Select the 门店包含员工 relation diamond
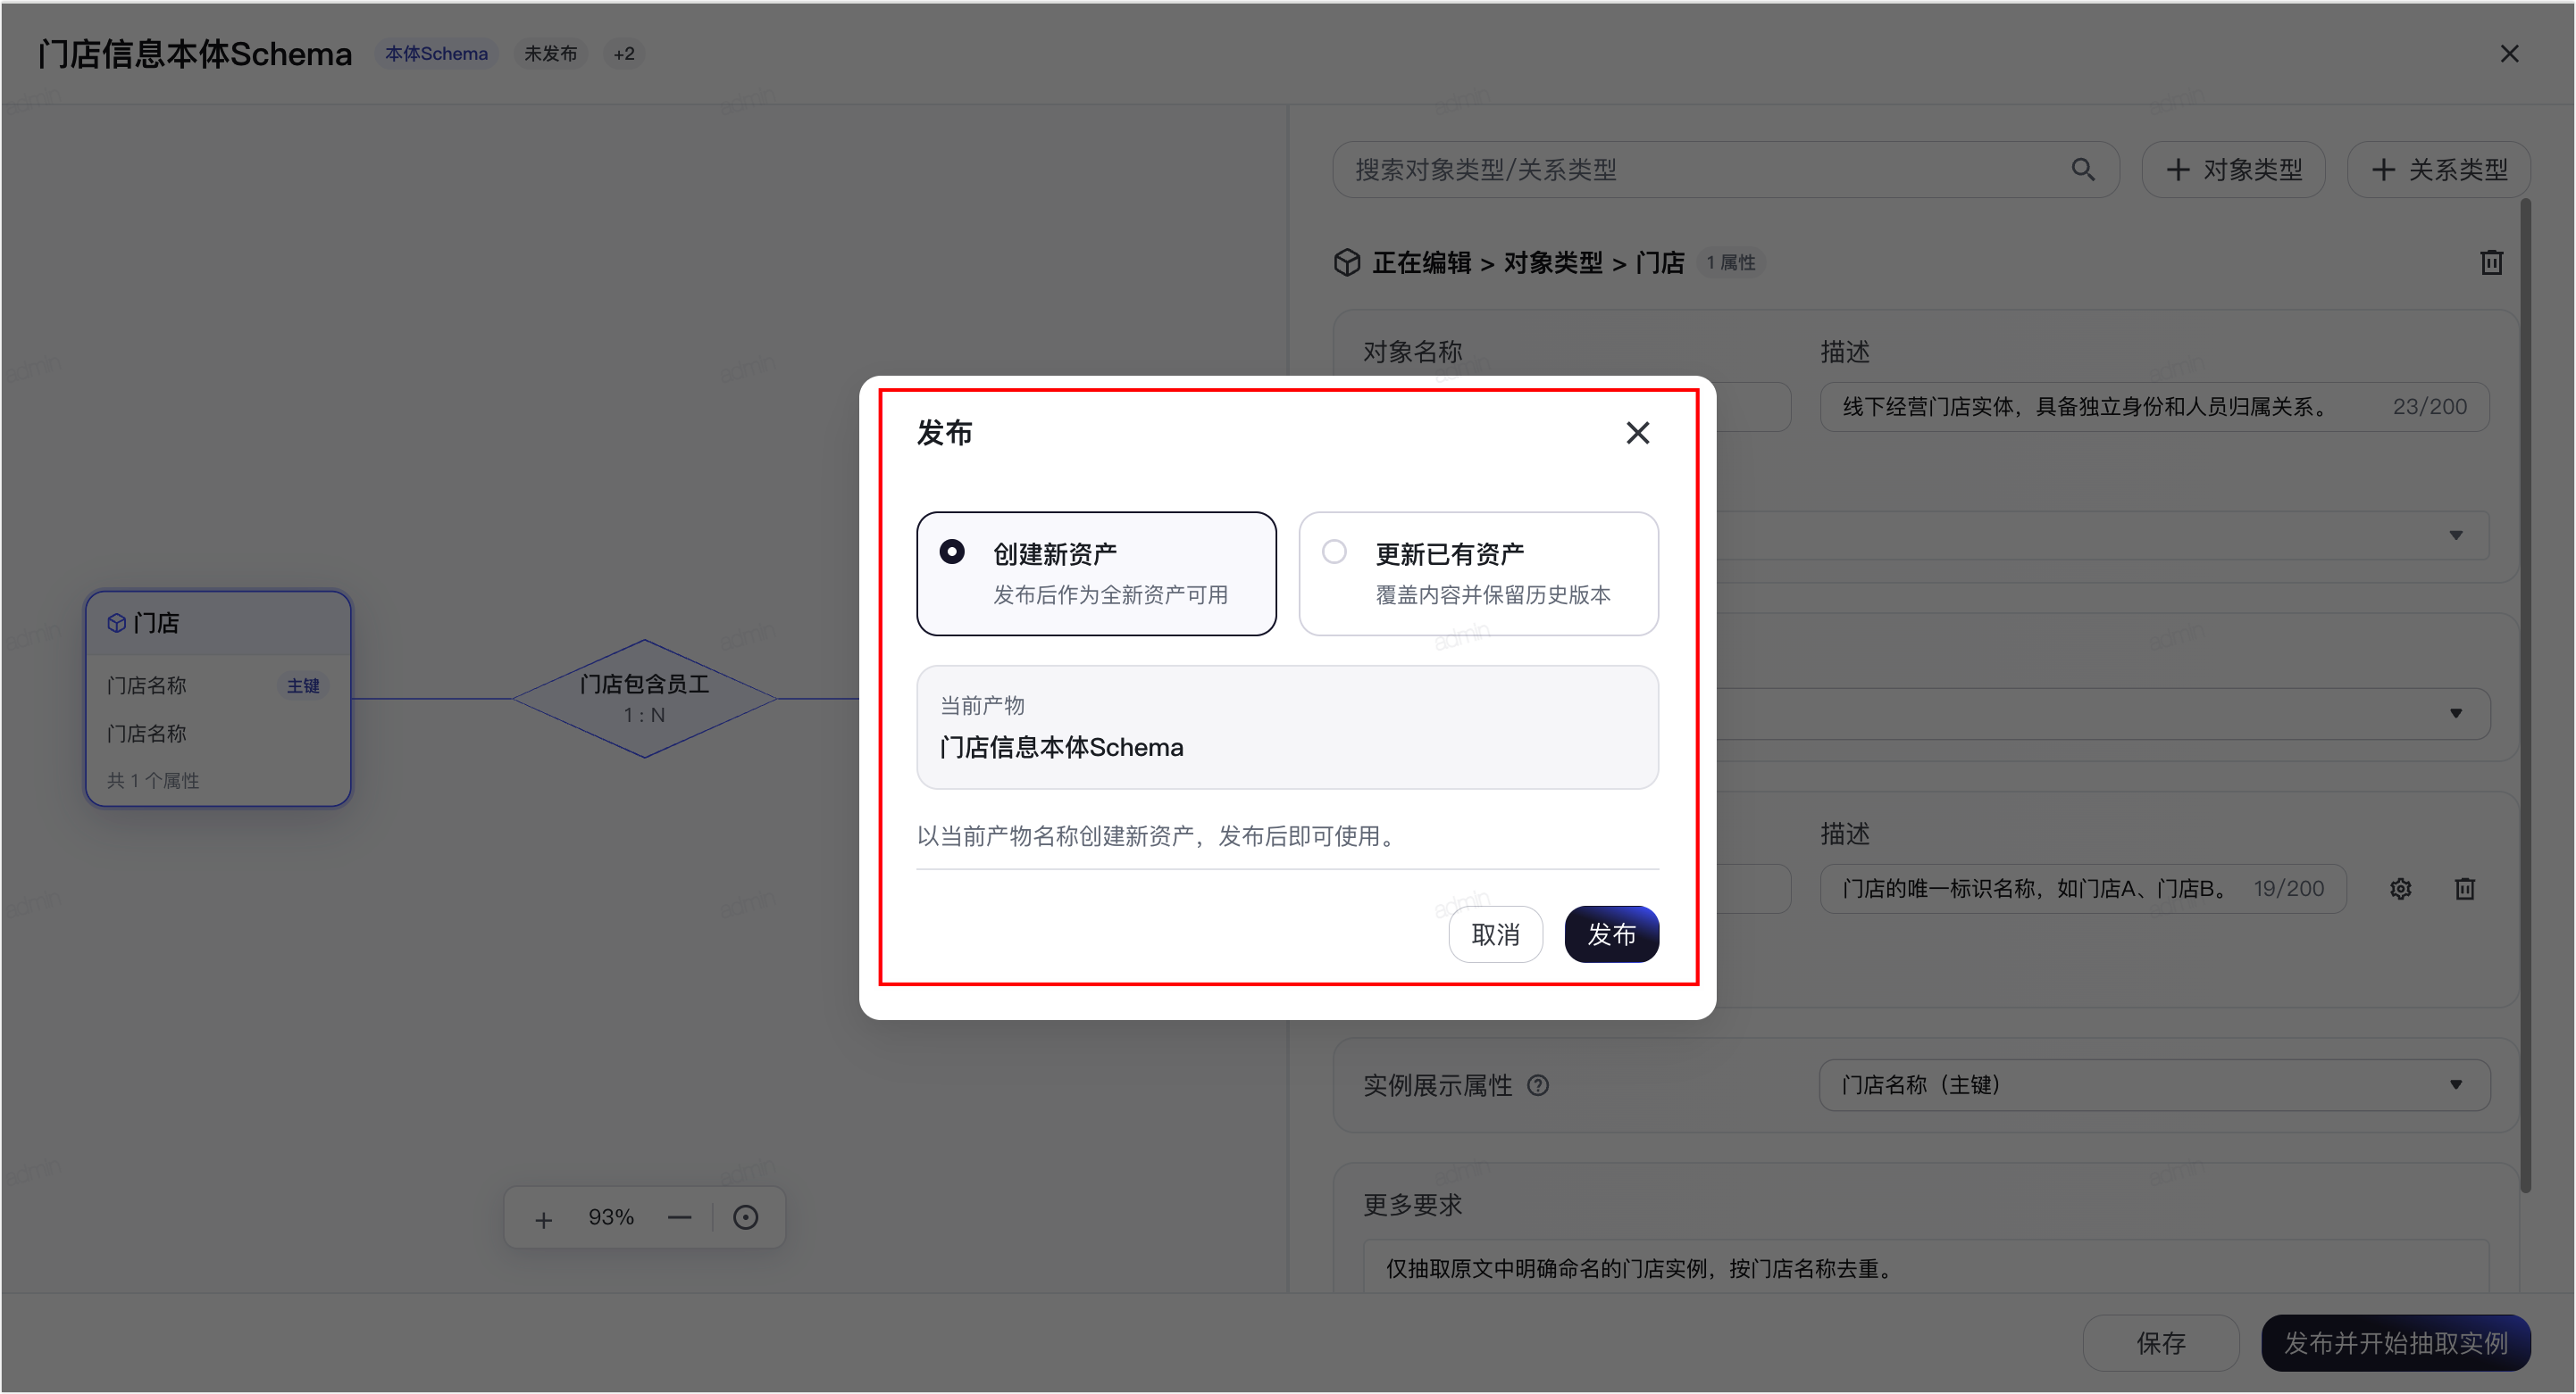This screenshot has height=1394, width=2576. (644, 699)
